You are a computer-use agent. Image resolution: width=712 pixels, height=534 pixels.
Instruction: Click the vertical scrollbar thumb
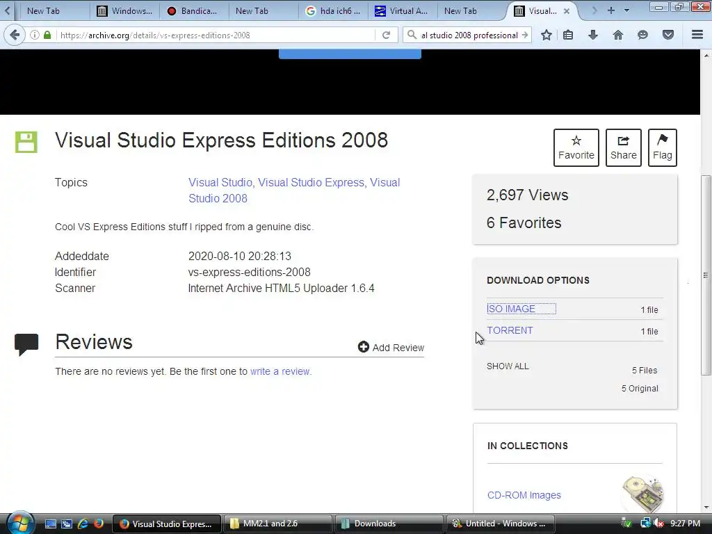[x=706, y=275]
